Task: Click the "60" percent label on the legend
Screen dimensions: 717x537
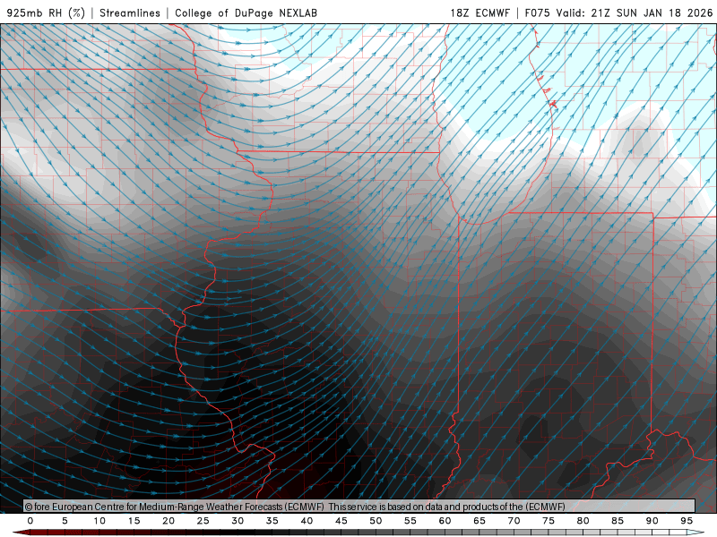Action: pyautogui.click(x=445, y=521)
